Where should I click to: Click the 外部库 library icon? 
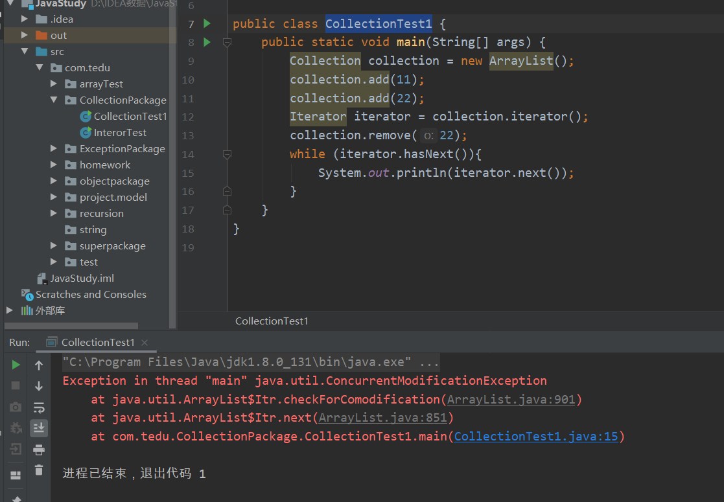tap(27, 310)
